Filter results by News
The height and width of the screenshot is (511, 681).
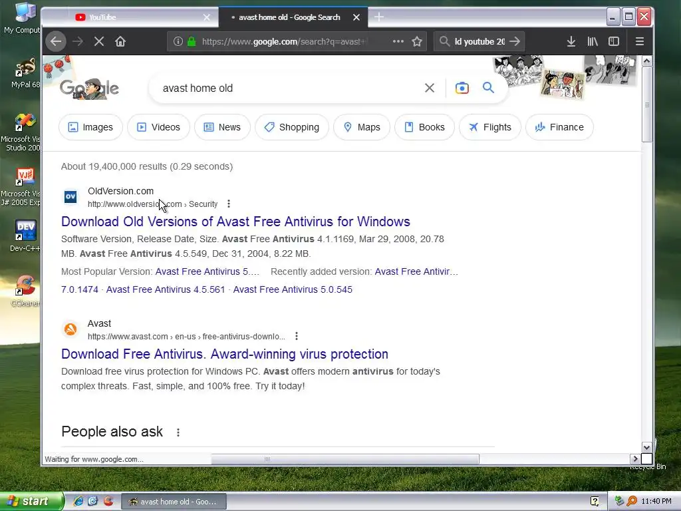click(x=222, y=127)
